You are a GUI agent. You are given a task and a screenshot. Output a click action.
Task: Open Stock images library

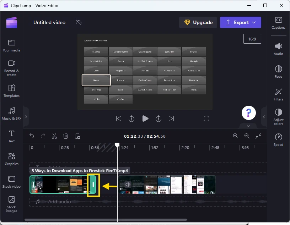tap(11, 204)
